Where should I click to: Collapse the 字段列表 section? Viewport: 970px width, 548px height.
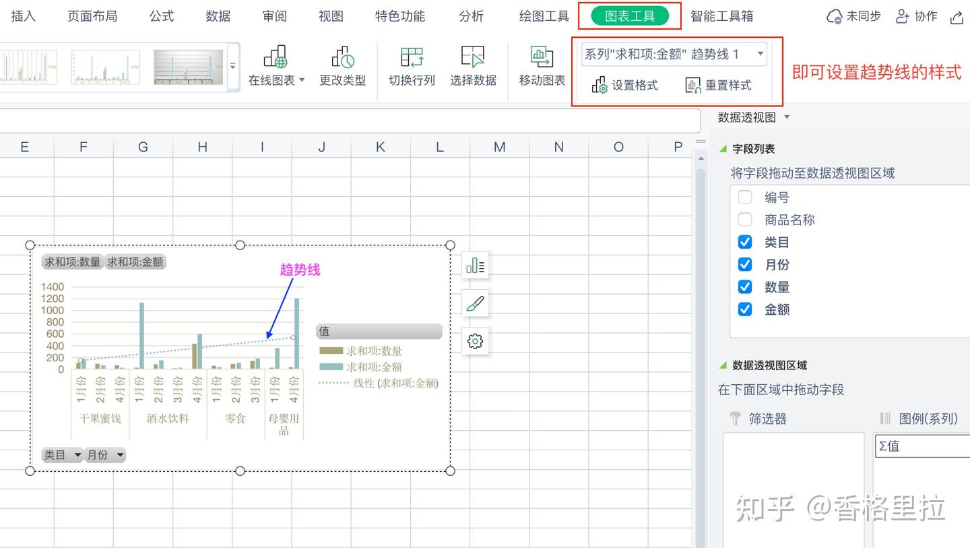click(x=723, y=149)
